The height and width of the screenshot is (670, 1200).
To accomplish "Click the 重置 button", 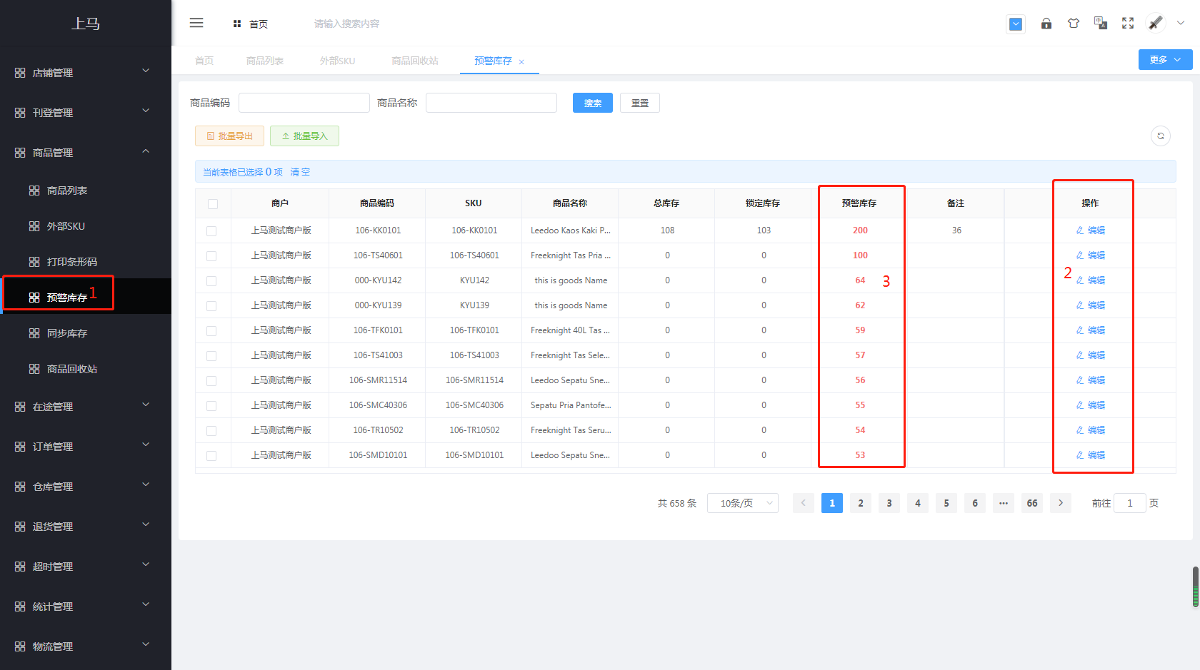I will click(640, 103).
